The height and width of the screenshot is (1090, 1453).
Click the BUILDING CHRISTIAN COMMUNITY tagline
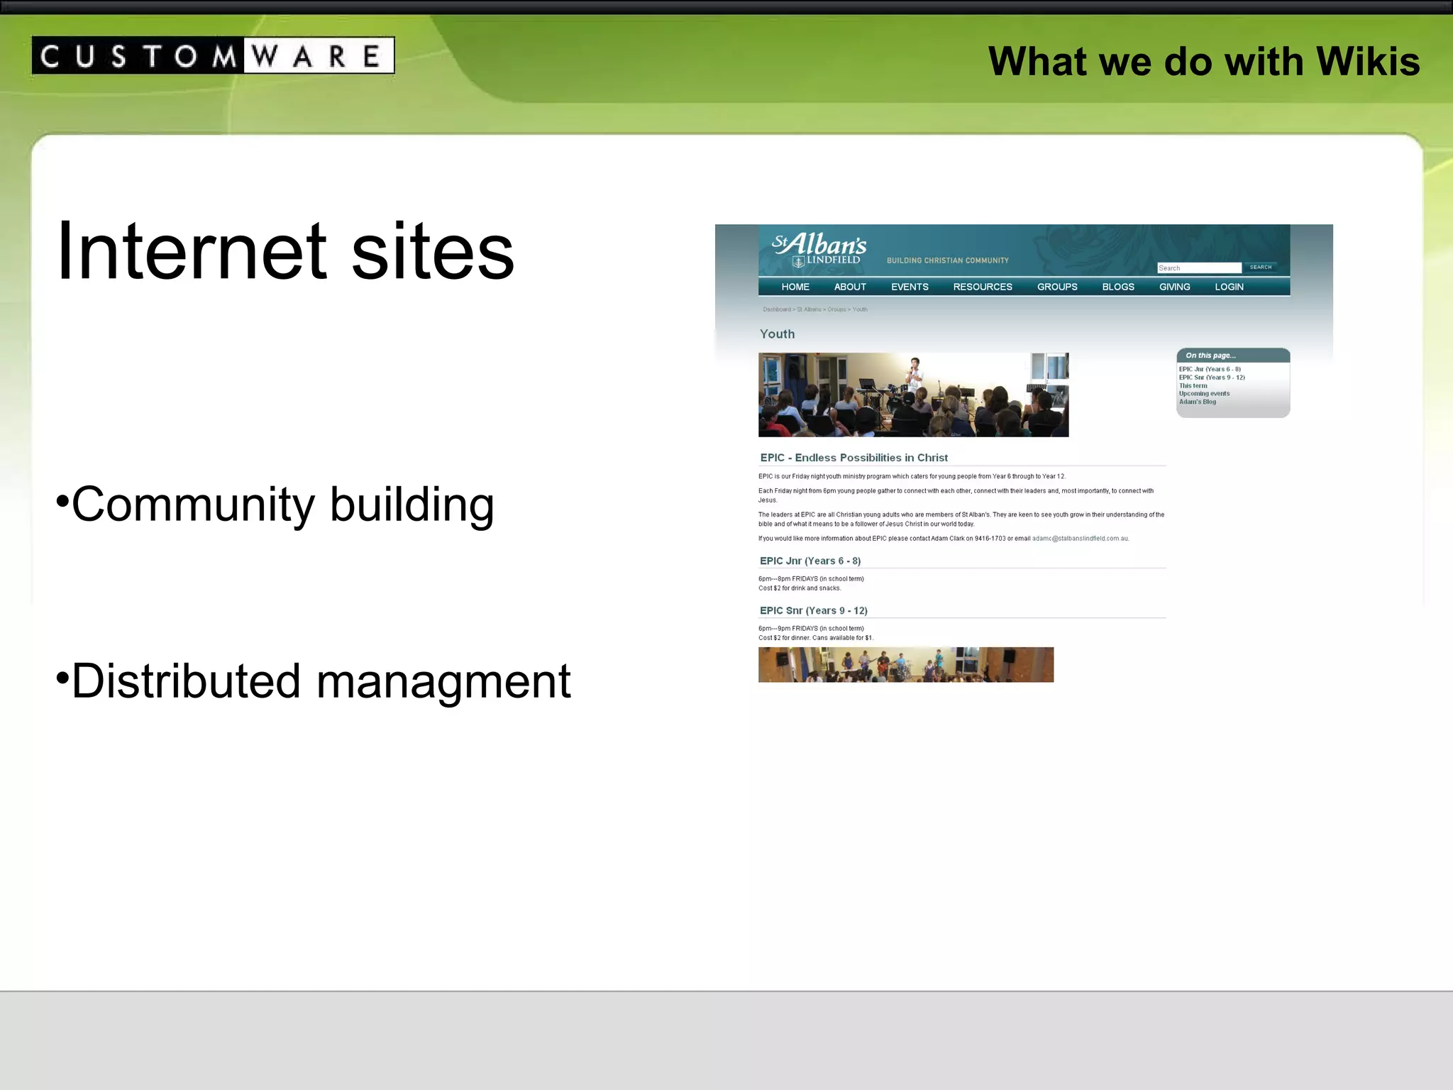[x=948, y=260]
